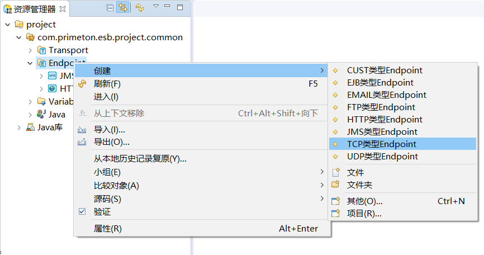Viewport: 484px width, 255px height.
Task: Click the 文件夹 folder icon in submenu
Action: coord(336,185)
